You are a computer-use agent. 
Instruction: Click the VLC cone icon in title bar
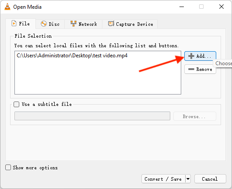[7, 7]
